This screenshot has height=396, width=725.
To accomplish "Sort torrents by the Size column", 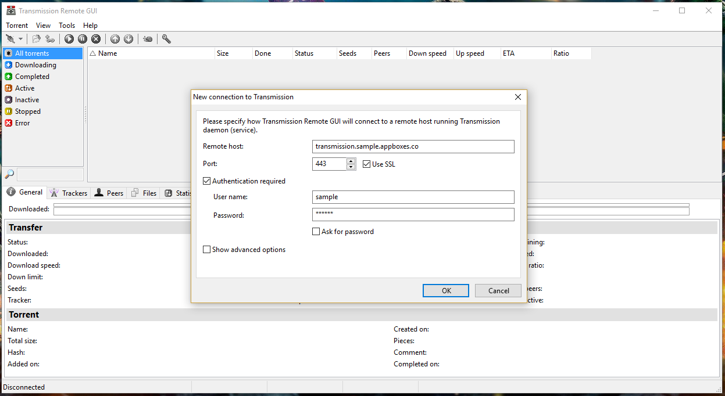I will (234, 53).
